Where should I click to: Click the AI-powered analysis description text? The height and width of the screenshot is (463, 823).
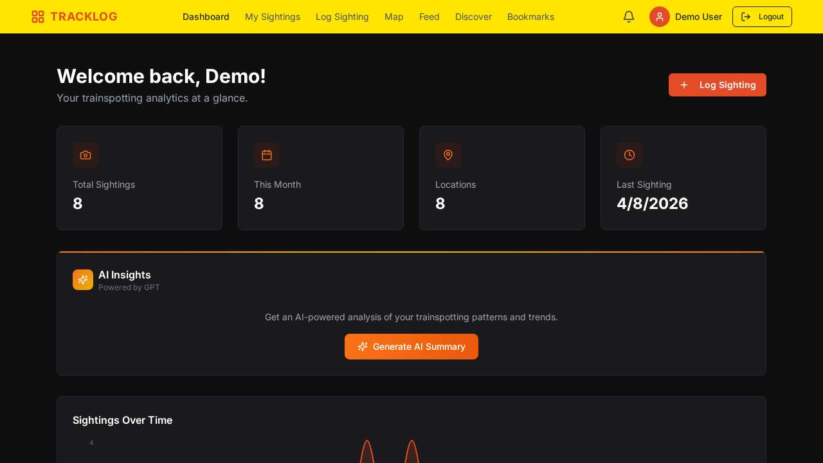click(x=411, y=317)
